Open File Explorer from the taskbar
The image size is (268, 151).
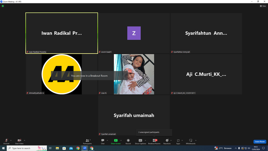pos(57,148)
